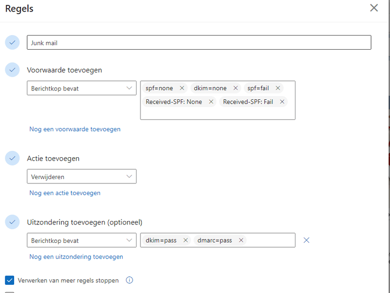Viewport: 390px width, 293px height.
Task: Remove the spf=none tag
Action: tap(182, 88)
